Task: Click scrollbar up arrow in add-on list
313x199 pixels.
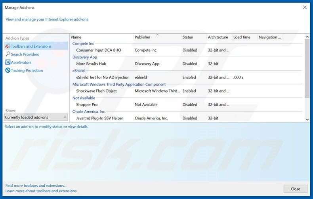Action: tap(307, 37)
